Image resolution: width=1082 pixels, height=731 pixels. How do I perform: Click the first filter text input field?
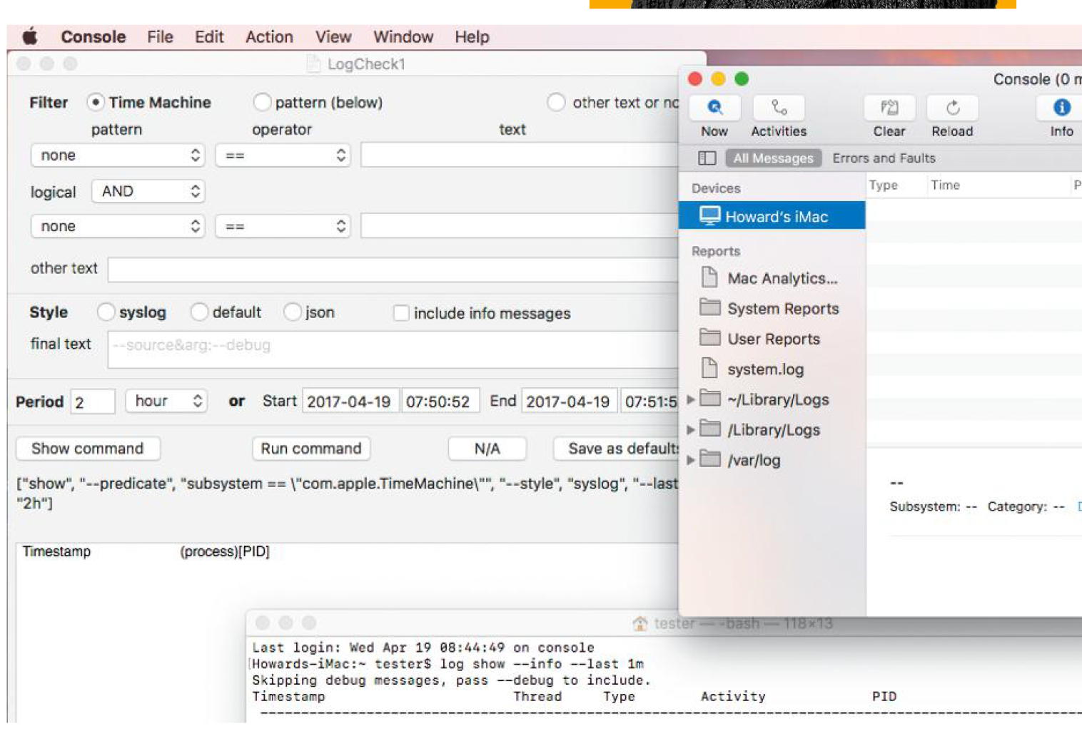coord(520,155)
